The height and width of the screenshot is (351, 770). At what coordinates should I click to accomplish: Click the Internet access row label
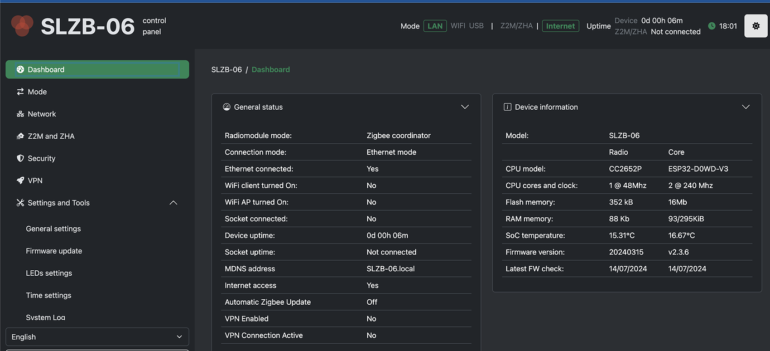coord(251,285)
